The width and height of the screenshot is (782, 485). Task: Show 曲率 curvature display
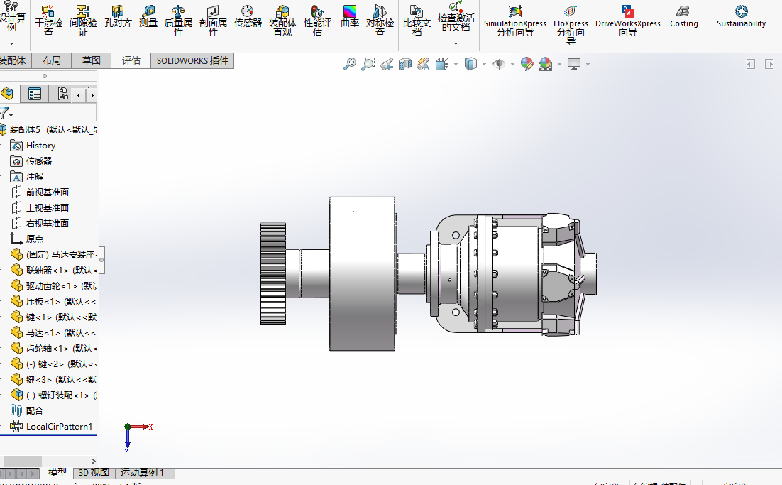coord(350,16)
